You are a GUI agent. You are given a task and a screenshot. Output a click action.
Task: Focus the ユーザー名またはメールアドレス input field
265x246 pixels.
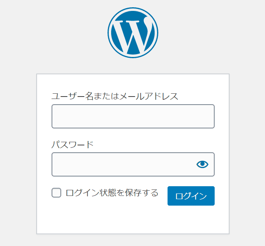(133, 116)
